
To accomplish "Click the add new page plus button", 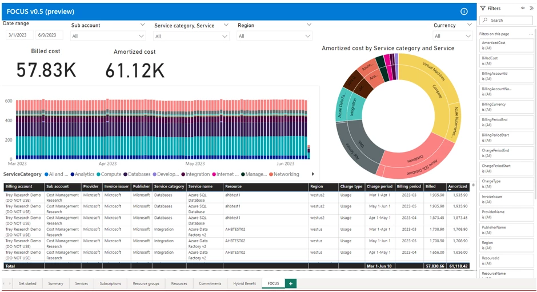I will coord(291,283).
